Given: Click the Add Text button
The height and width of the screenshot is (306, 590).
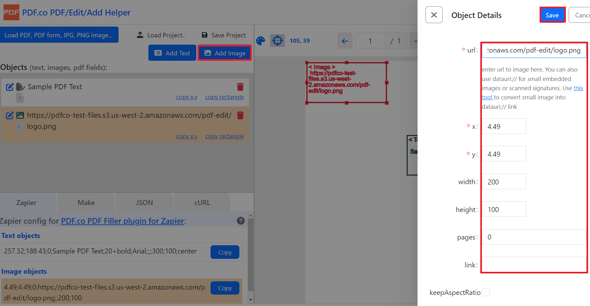Looking at the screenshot, I should 172,53.
